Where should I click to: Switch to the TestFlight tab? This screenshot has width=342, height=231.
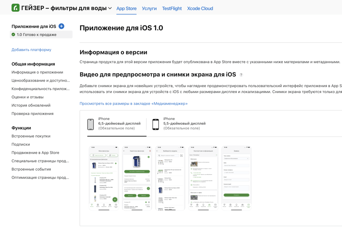[x=172, y=8]
